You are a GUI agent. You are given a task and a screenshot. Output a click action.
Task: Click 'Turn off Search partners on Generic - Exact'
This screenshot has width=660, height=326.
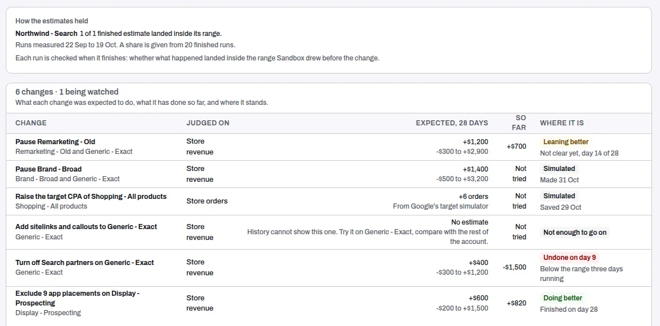[x=84, y=263]
